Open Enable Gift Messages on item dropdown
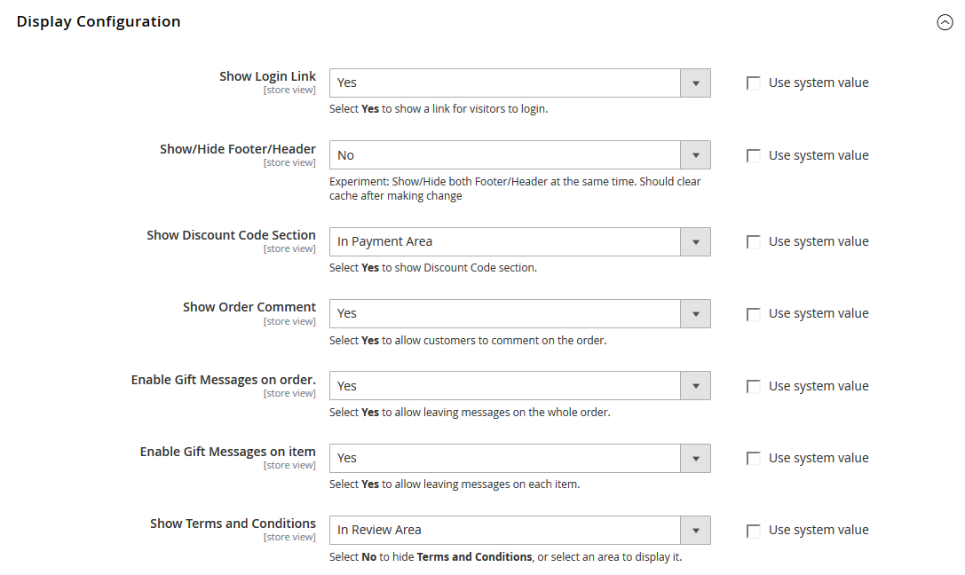This screenshot has width=965, height=575. (519, 458)
